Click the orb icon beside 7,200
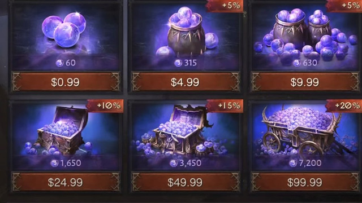This screenshot has height=203, width=362. point(293,163)
